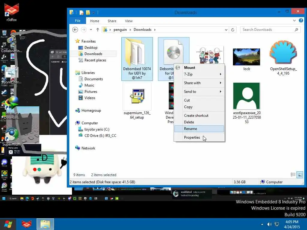Choose Delete from context menu
Image resolution: width=307 pixels, height=230 pixels.
pos(199,122)
